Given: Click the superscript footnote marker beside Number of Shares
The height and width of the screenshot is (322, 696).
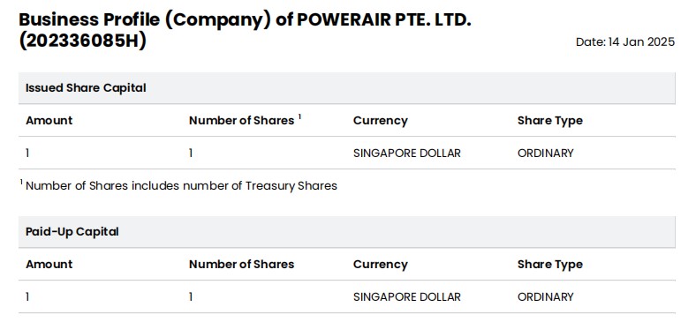Looking at the screenshot, I should point(299,117).
